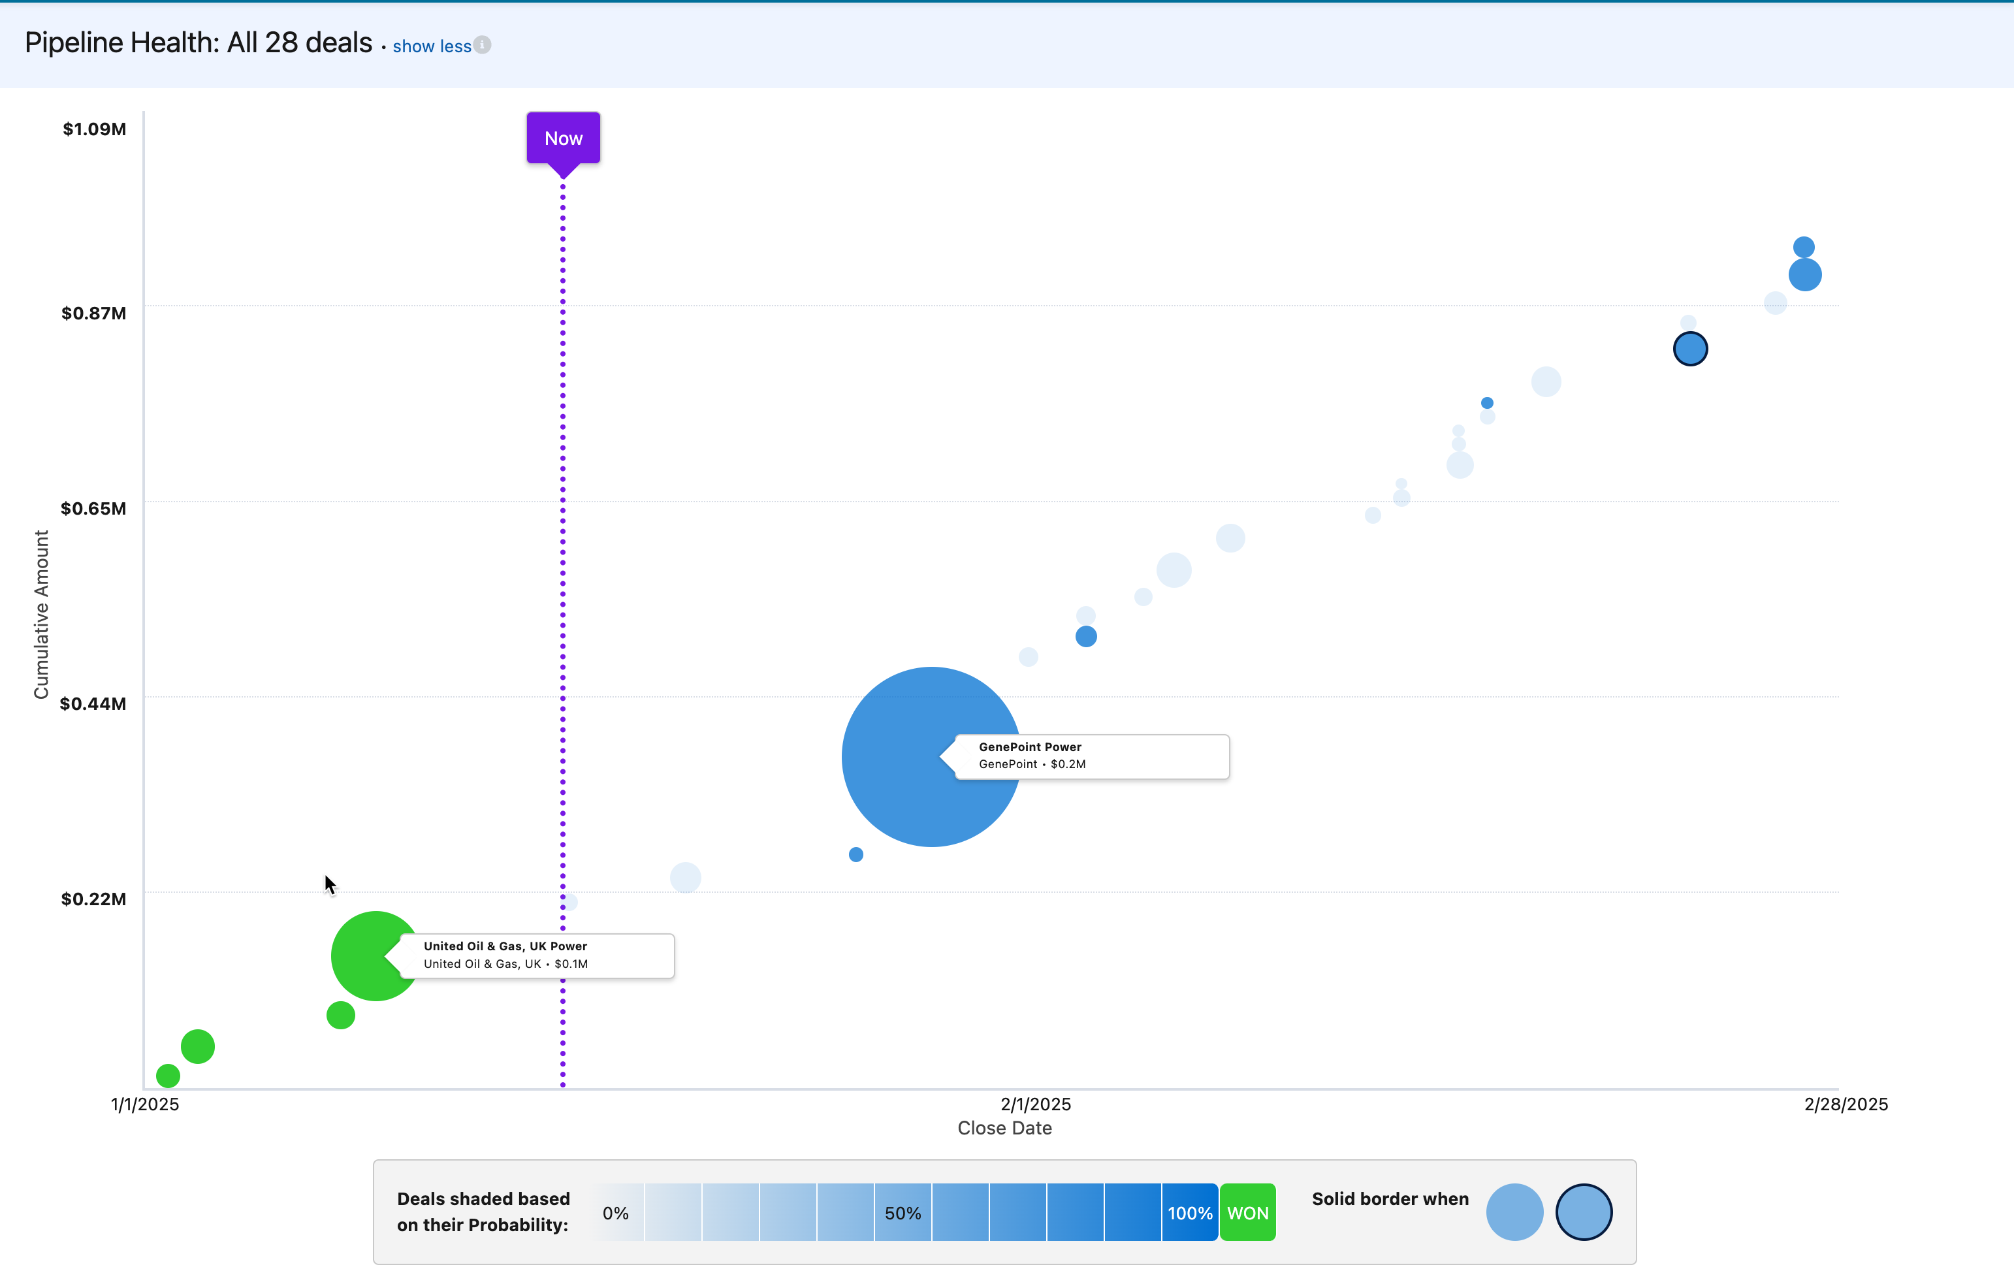Click the 0% probability legend swatch

click(616, 1212)
